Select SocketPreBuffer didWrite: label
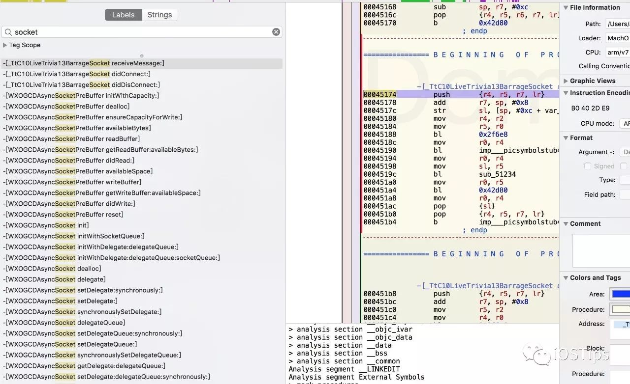630x384 pixels. coord(142,204)
